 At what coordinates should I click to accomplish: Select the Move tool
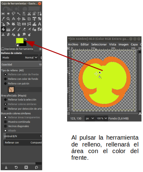point(19,19)
